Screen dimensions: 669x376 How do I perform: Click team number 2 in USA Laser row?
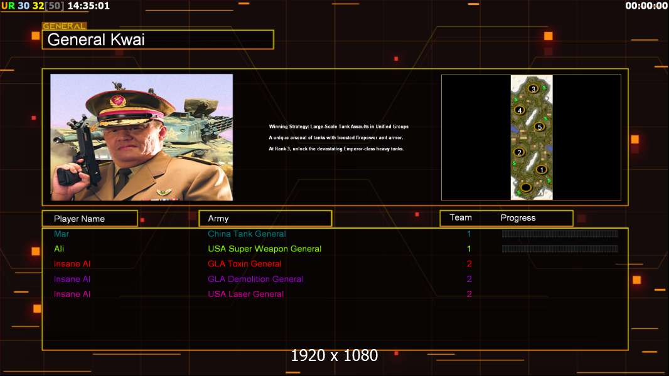tap(469, 295)
